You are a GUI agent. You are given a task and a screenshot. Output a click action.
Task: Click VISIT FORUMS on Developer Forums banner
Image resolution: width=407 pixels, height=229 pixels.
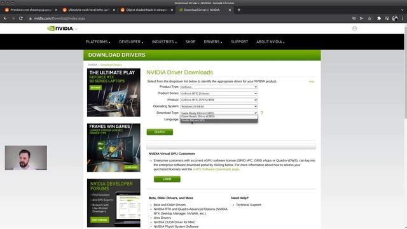coord(100,219)
